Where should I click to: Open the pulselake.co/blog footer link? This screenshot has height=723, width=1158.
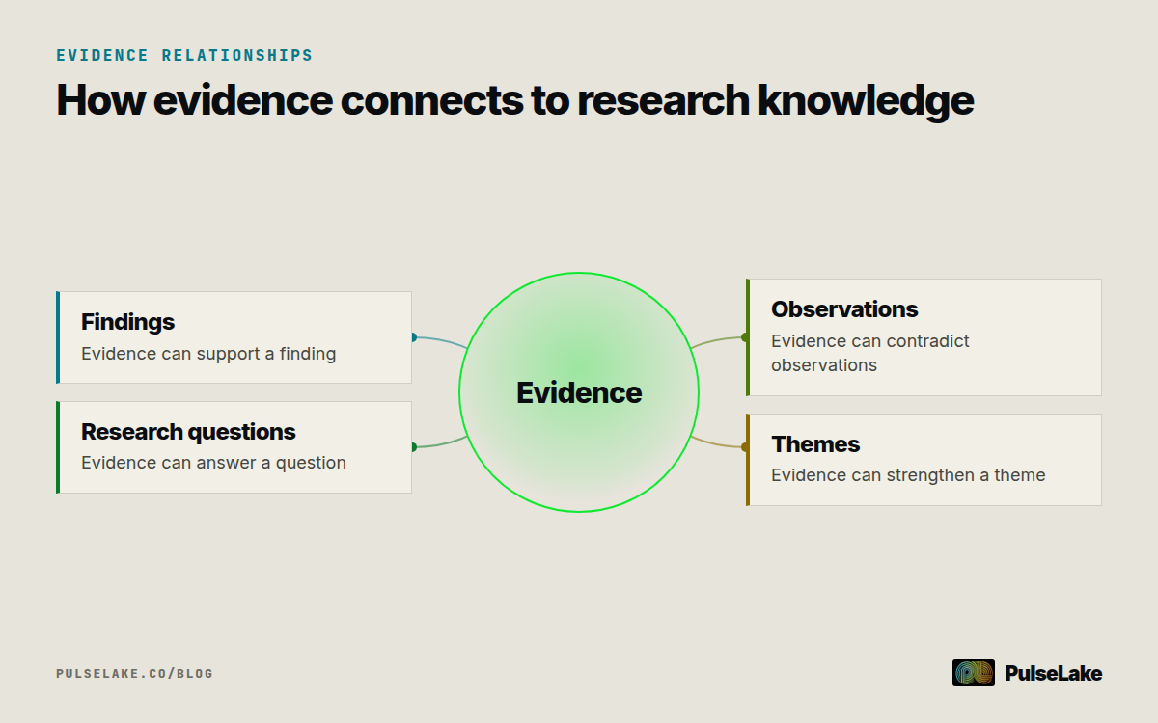click(134, 673)
